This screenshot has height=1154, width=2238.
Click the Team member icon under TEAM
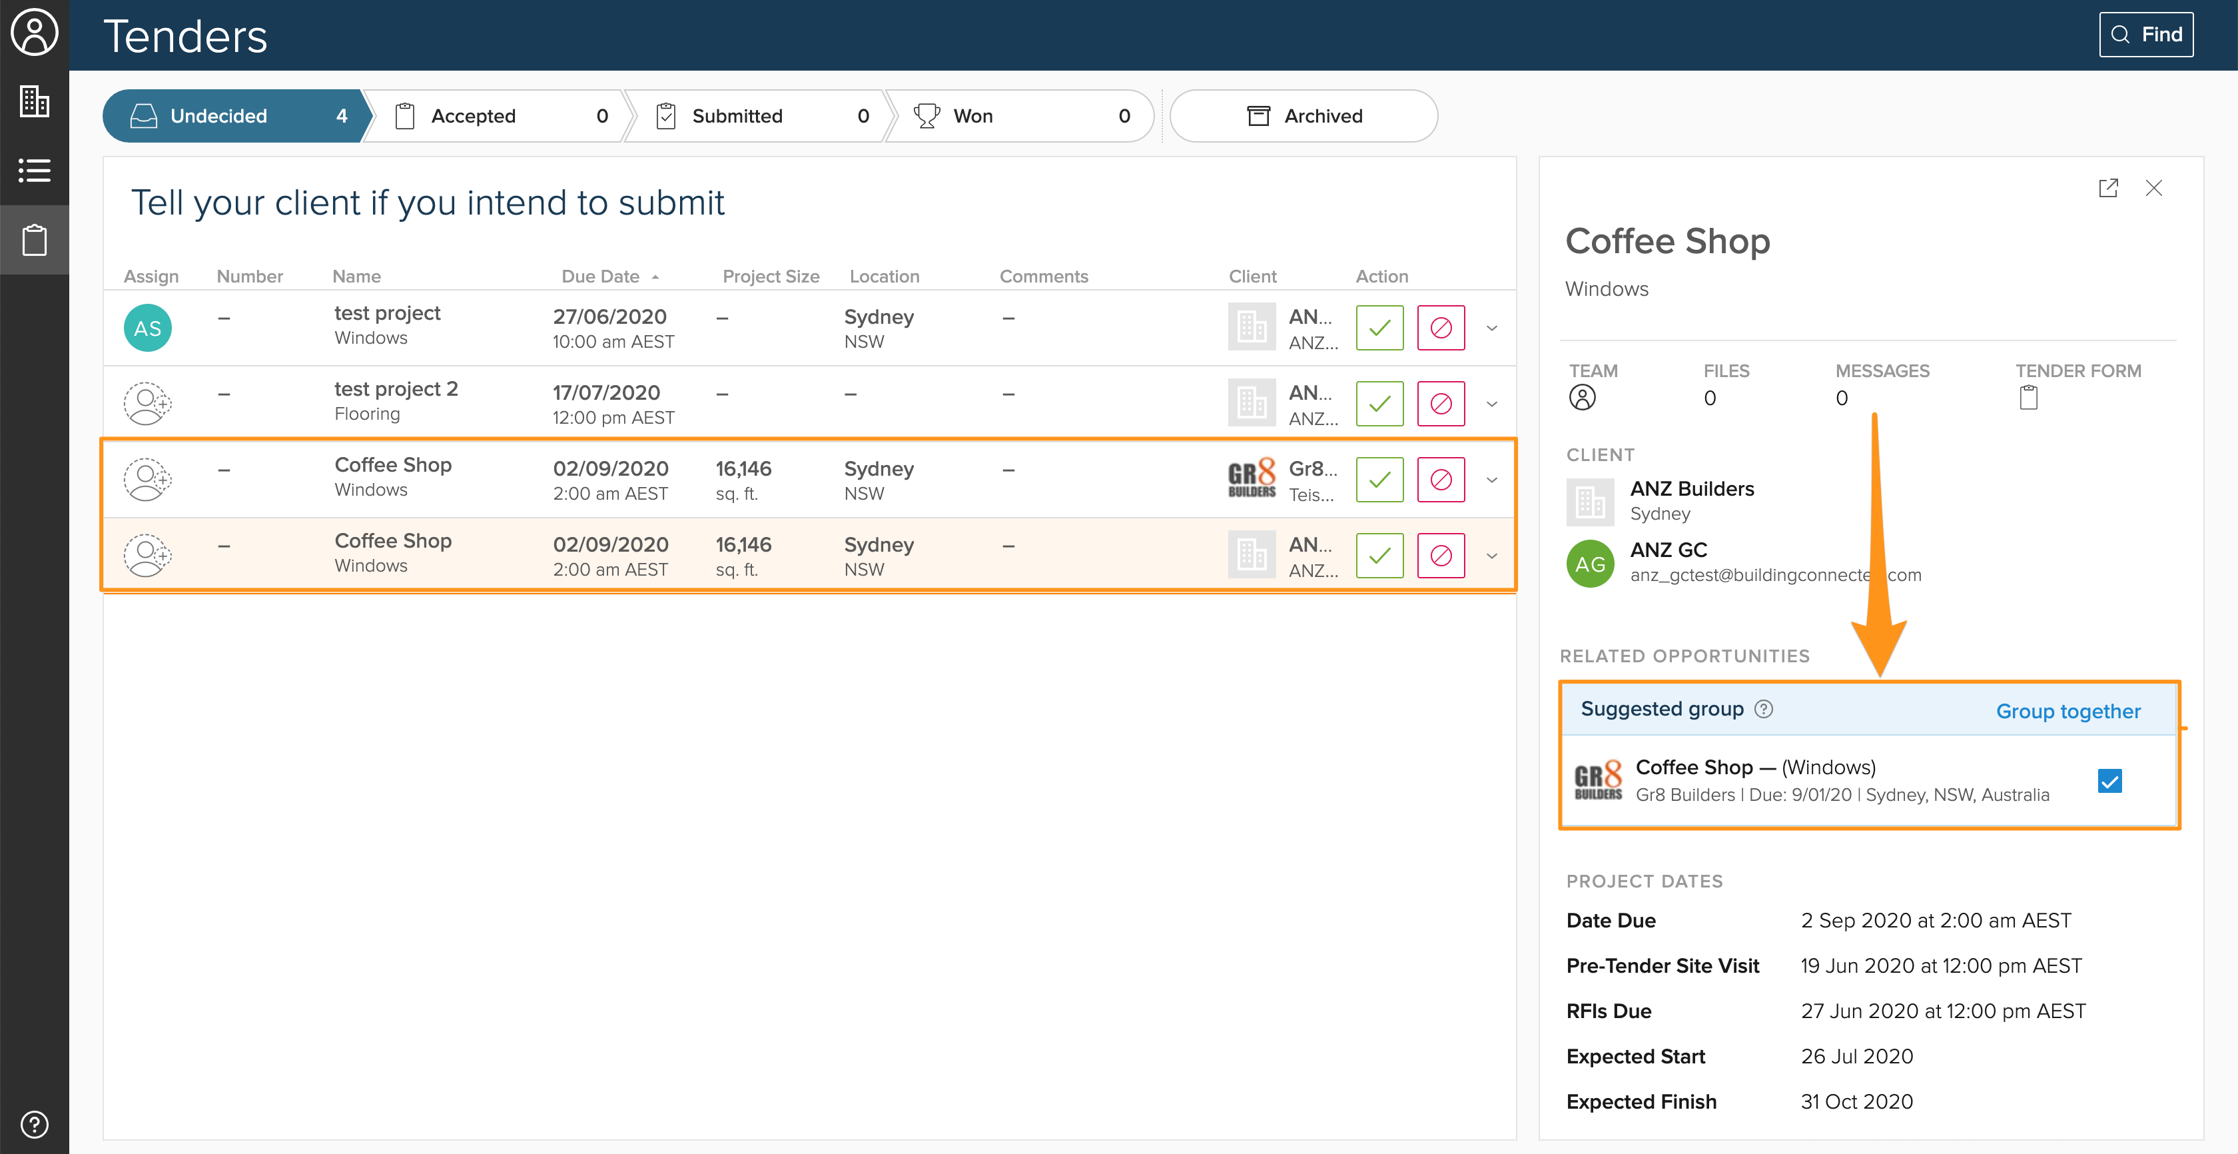pos(1583,397)
